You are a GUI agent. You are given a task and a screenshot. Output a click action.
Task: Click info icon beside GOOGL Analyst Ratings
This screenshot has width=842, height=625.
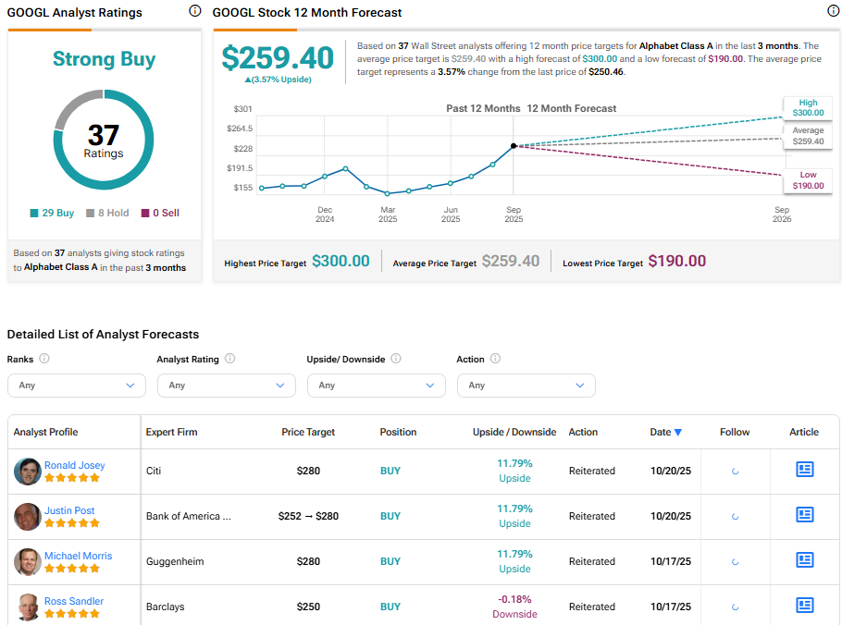(194, 11)
